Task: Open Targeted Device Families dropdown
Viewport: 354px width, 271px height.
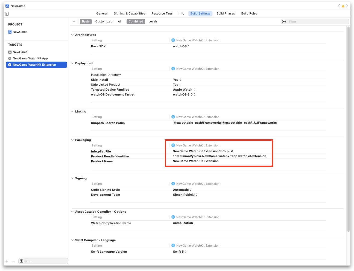Action: point(184,90)
